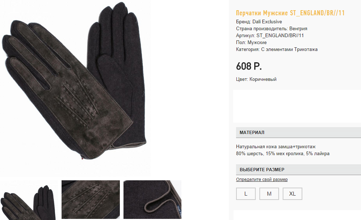Click the 'Натуральная кожа замша+трикотаж' material description
The width and height of the screenshot is (361, 220).
point(276,146)
